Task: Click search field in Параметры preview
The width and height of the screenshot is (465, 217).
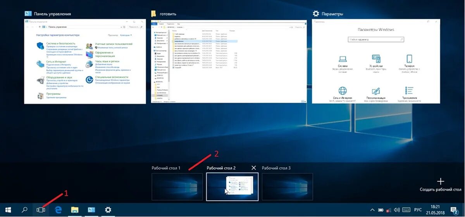Action: [376, 39]
